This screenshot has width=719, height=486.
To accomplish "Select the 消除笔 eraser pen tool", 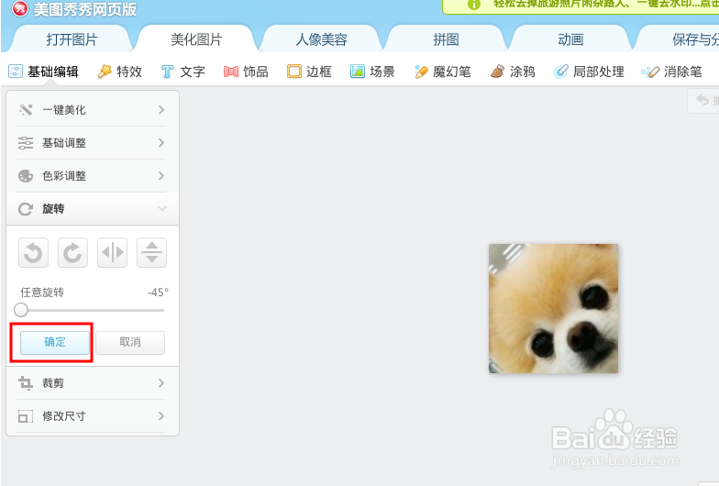I will [671, 72].
